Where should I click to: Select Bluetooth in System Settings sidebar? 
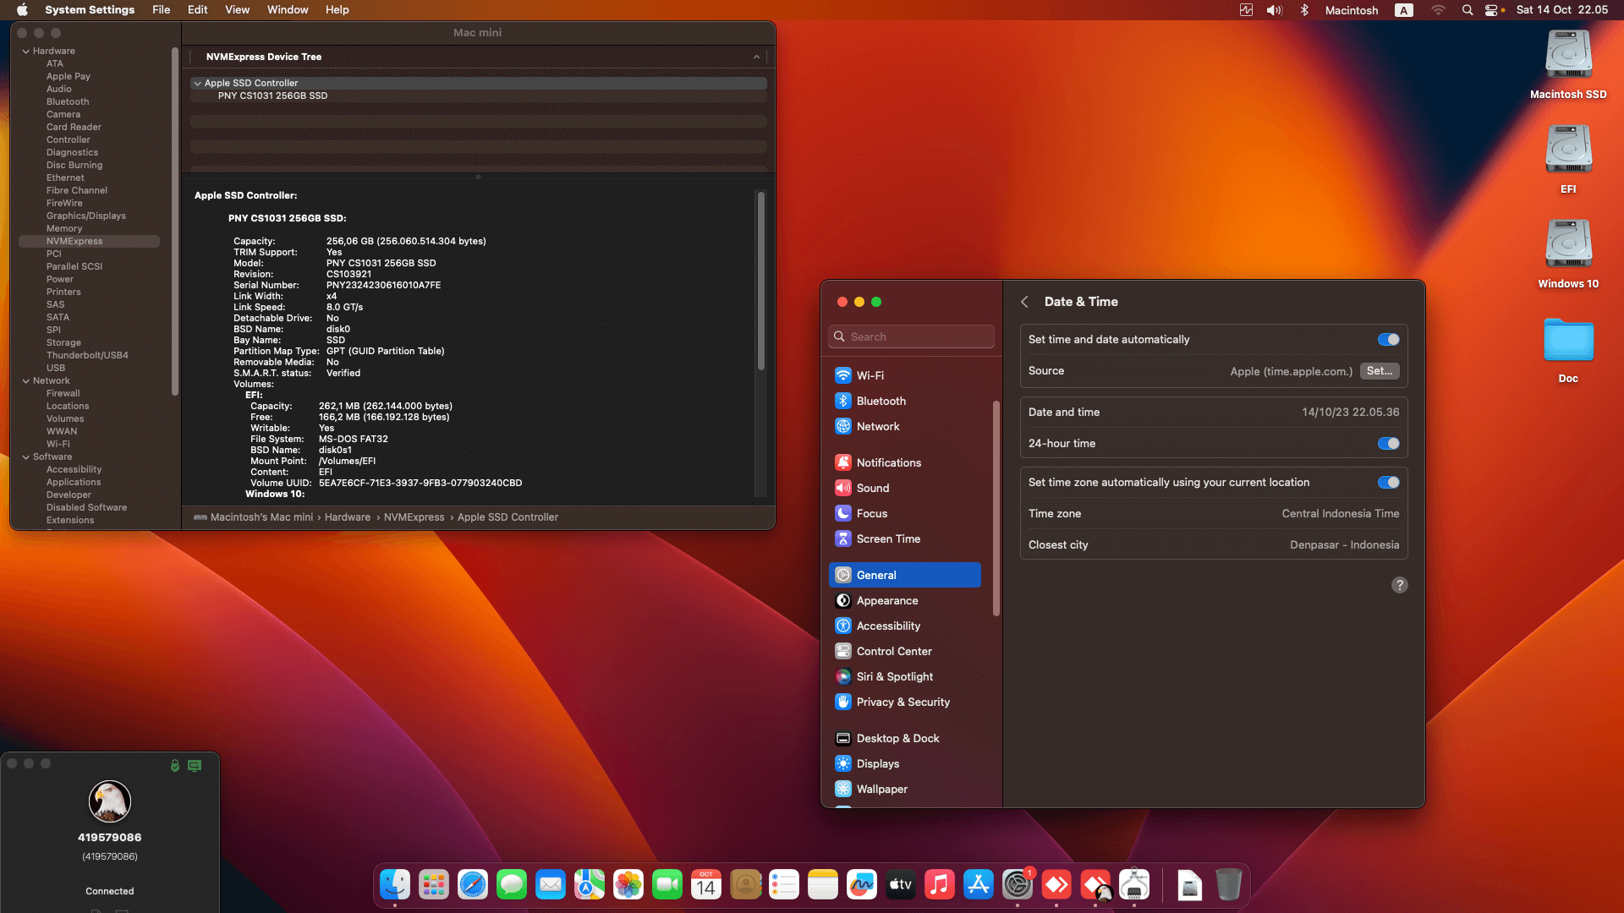coord(880,401)
